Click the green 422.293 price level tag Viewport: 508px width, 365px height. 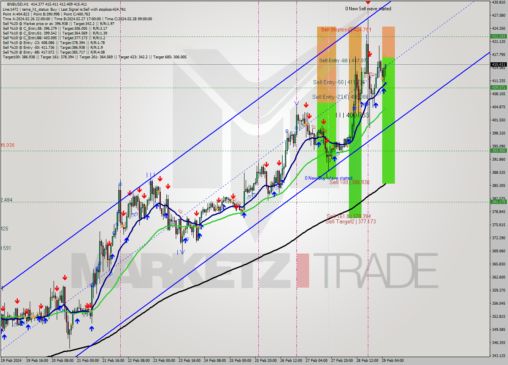[x=498, y=36]
